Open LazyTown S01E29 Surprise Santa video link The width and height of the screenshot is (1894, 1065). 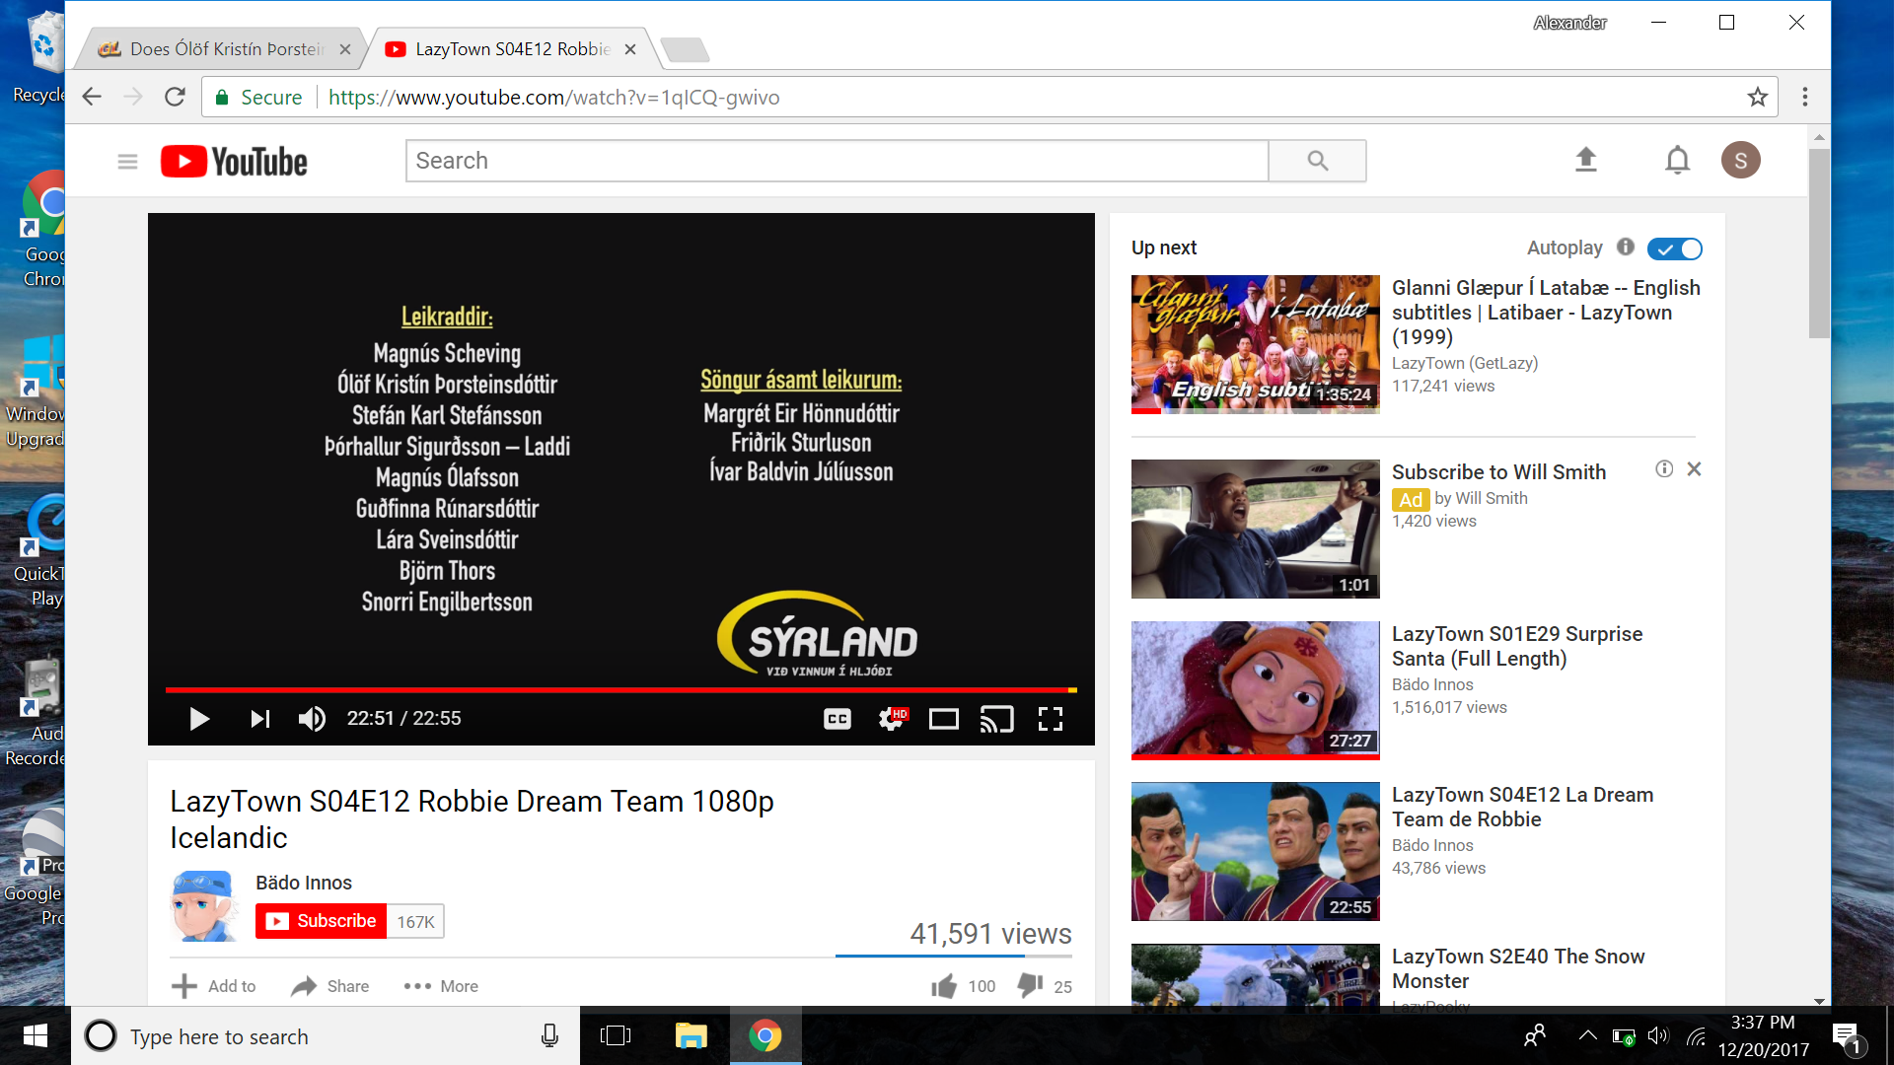pos(1517,646)
